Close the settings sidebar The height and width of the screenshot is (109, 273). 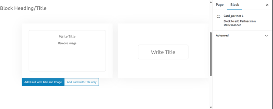267,5
